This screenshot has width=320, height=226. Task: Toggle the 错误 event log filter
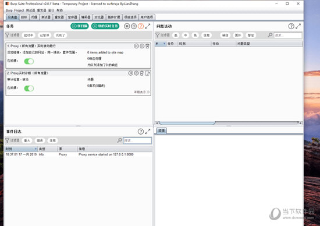coord(40,140)
